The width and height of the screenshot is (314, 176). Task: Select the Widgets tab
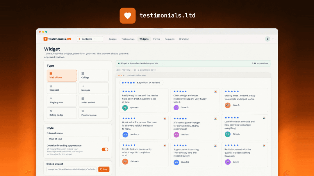(x=144, y=39)
